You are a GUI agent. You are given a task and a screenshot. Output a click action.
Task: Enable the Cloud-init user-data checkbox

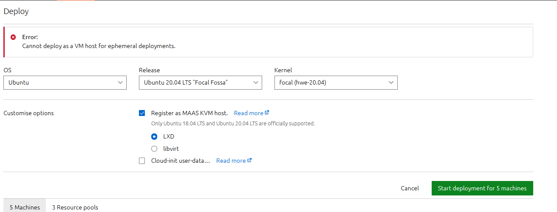coord(142,161)
